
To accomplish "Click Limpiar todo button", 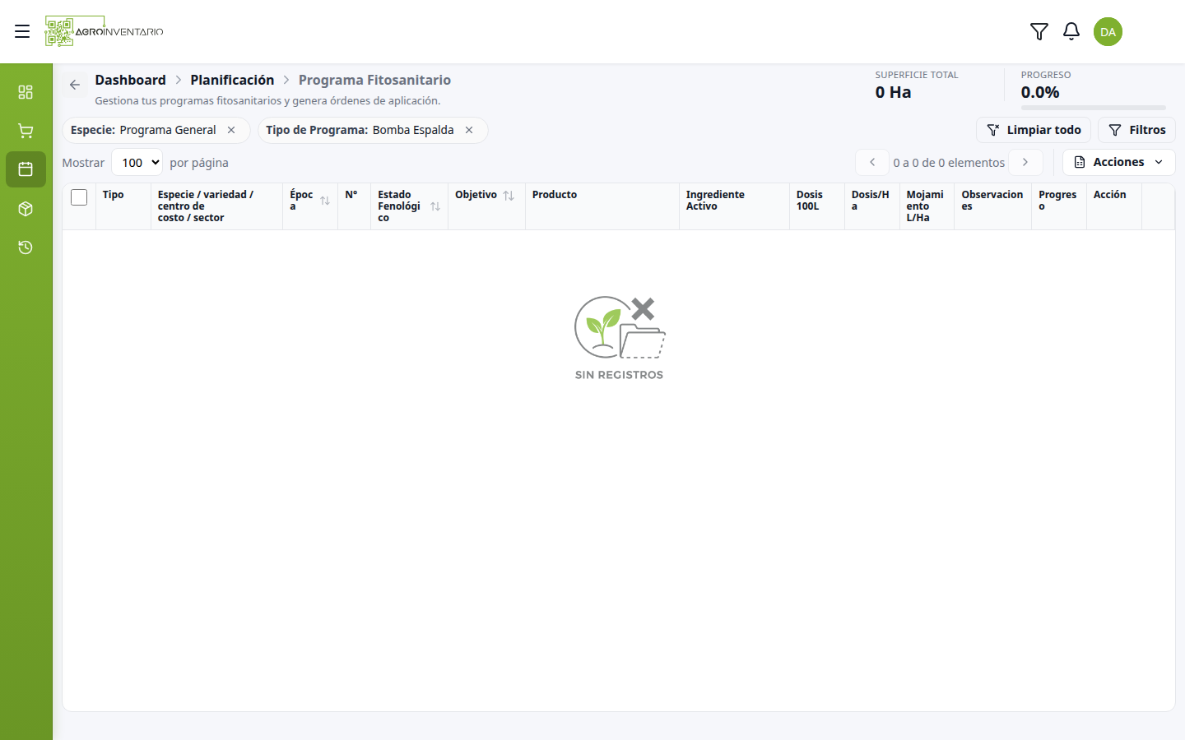I will pyautogui.click(x=1034, y=130).
